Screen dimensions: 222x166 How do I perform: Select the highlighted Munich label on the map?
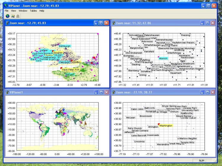(x=163, y=58)
